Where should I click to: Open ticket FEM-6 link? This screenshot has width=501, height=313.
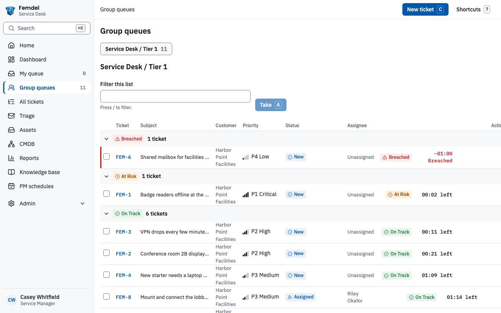click(123, 157)
